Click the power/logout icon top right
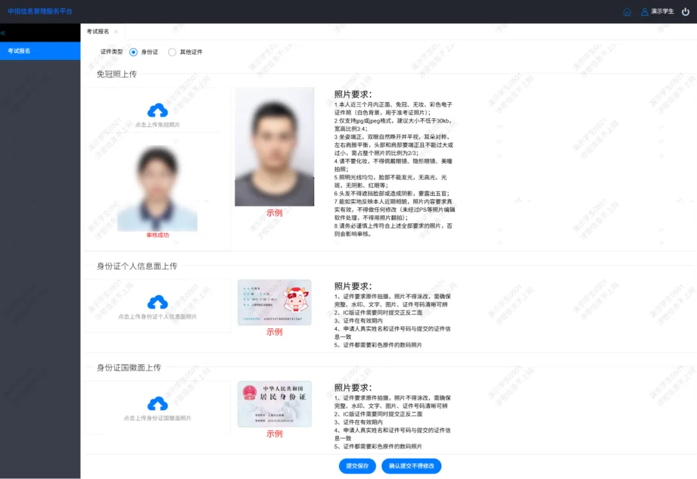 (684, 11)
